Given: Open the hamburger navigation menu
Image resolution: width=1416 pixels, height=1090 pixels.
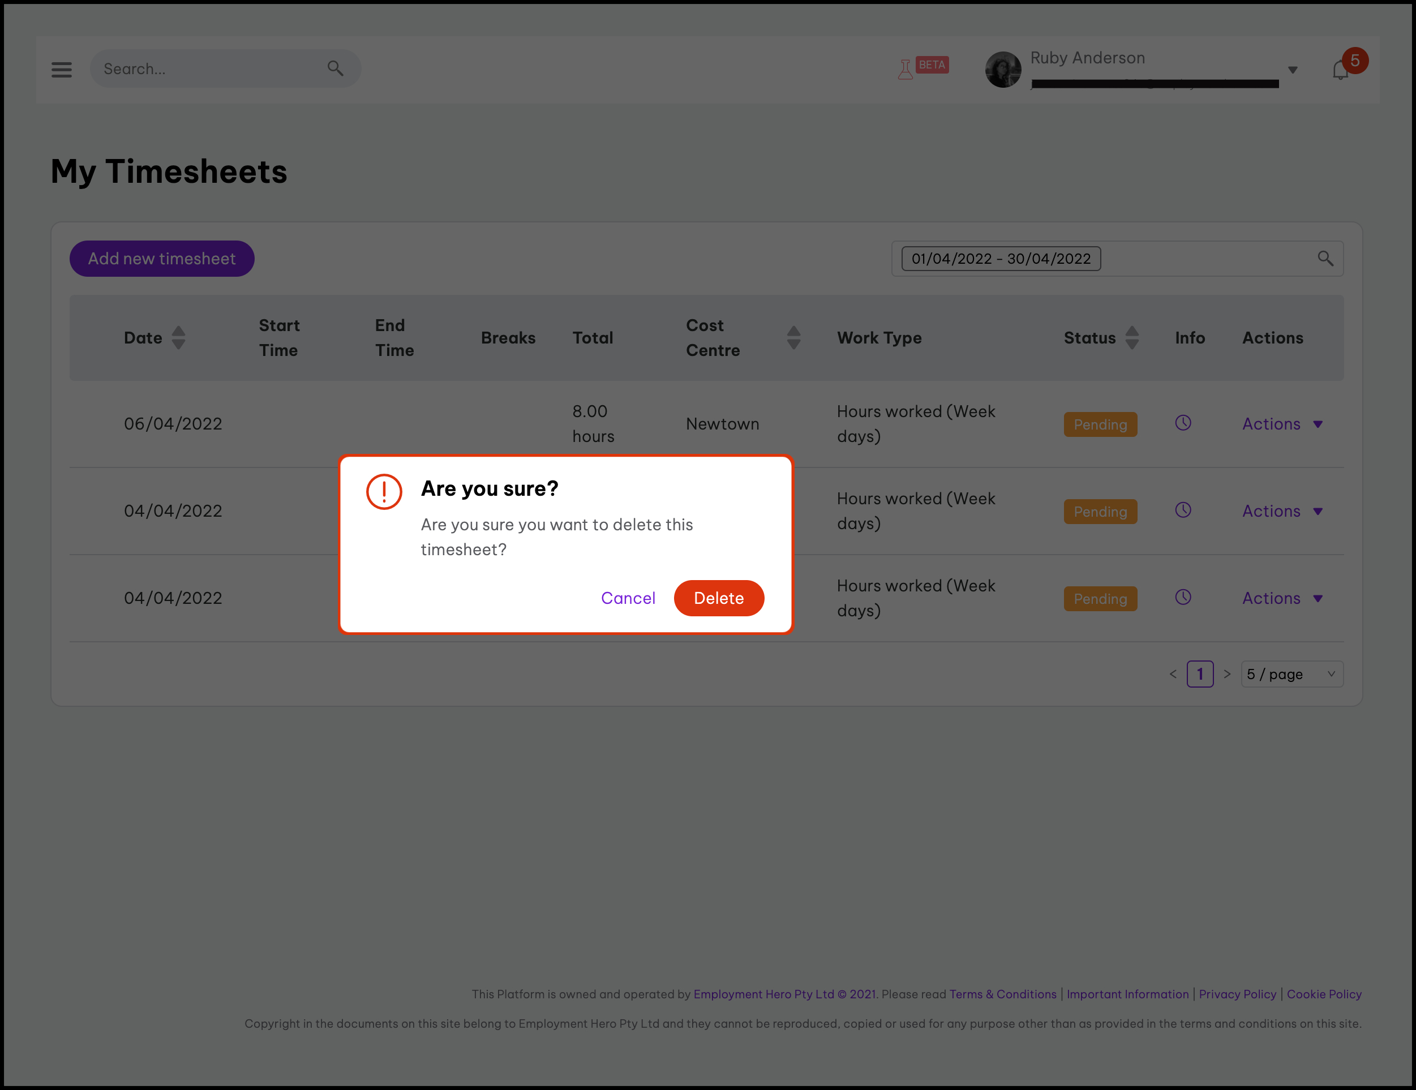Looking at the screenshot, I should tap(62, 70).
